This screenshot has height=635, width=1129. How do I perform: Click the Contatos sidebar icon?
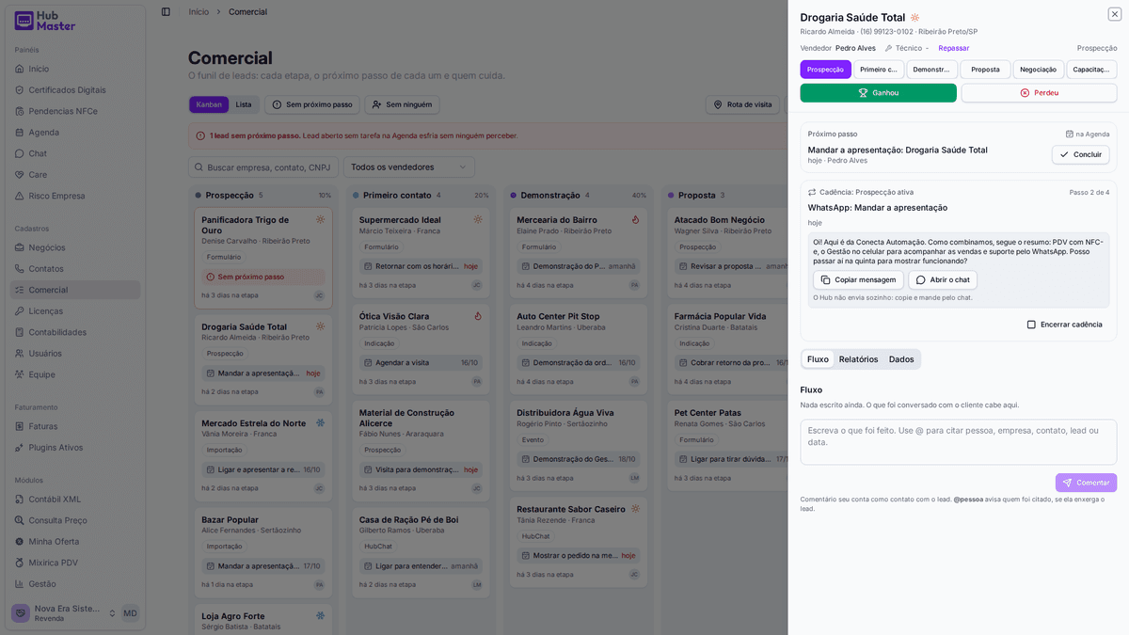coord(20,269)
